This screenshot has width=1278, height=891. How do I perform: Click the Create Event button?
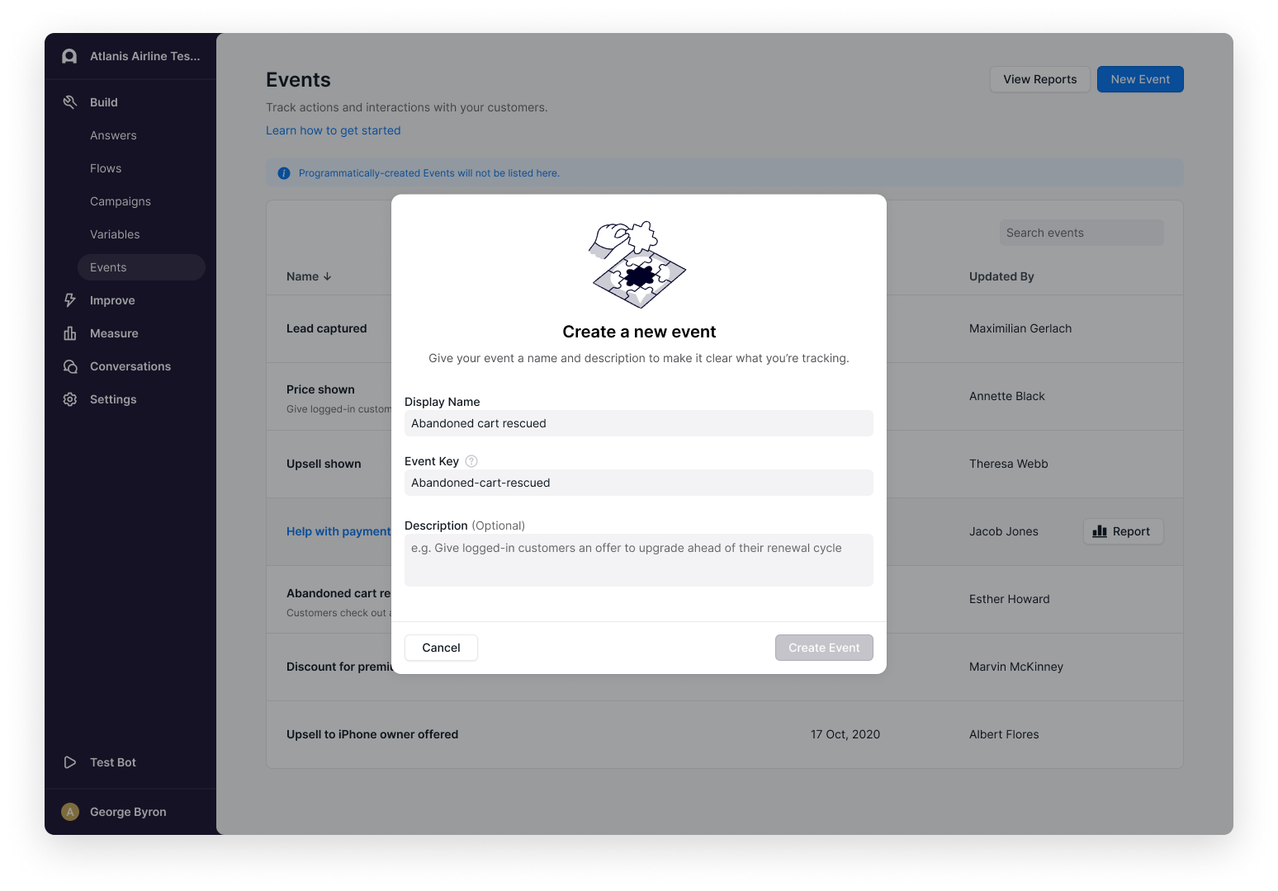(x=824, y=648)
